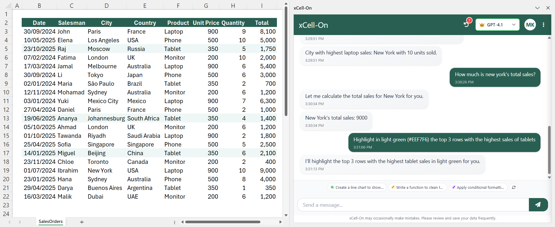Click the chat panel vertical scrollbar
This screenshot has height=227, width=555.
(x=549, y=150)
